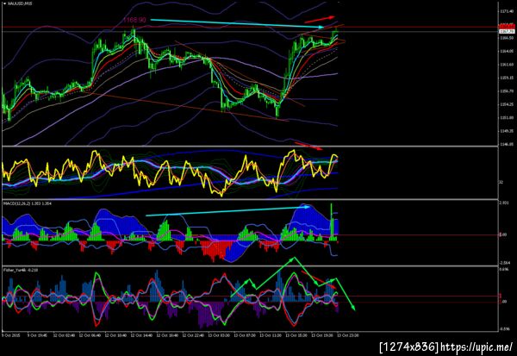Click the 2.931 top value on the MACD scale
517x356 pixels.
(x=504, y=203)
